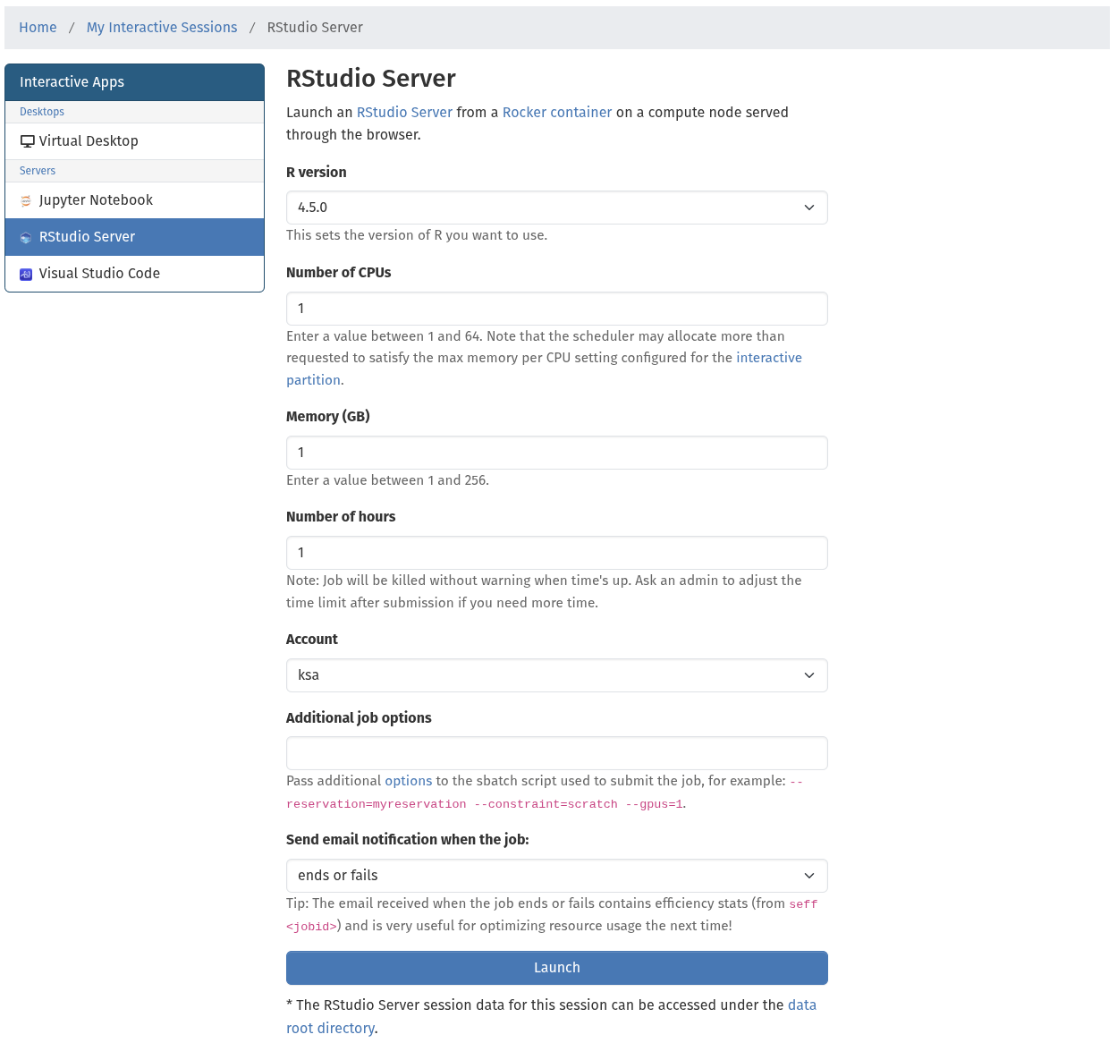
Task: Launch the RStudio Server session
Action: tap(556, 968)
